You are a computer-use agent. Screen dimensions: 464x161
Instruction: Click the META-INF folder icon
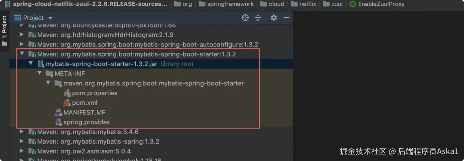tap(49, 73)
